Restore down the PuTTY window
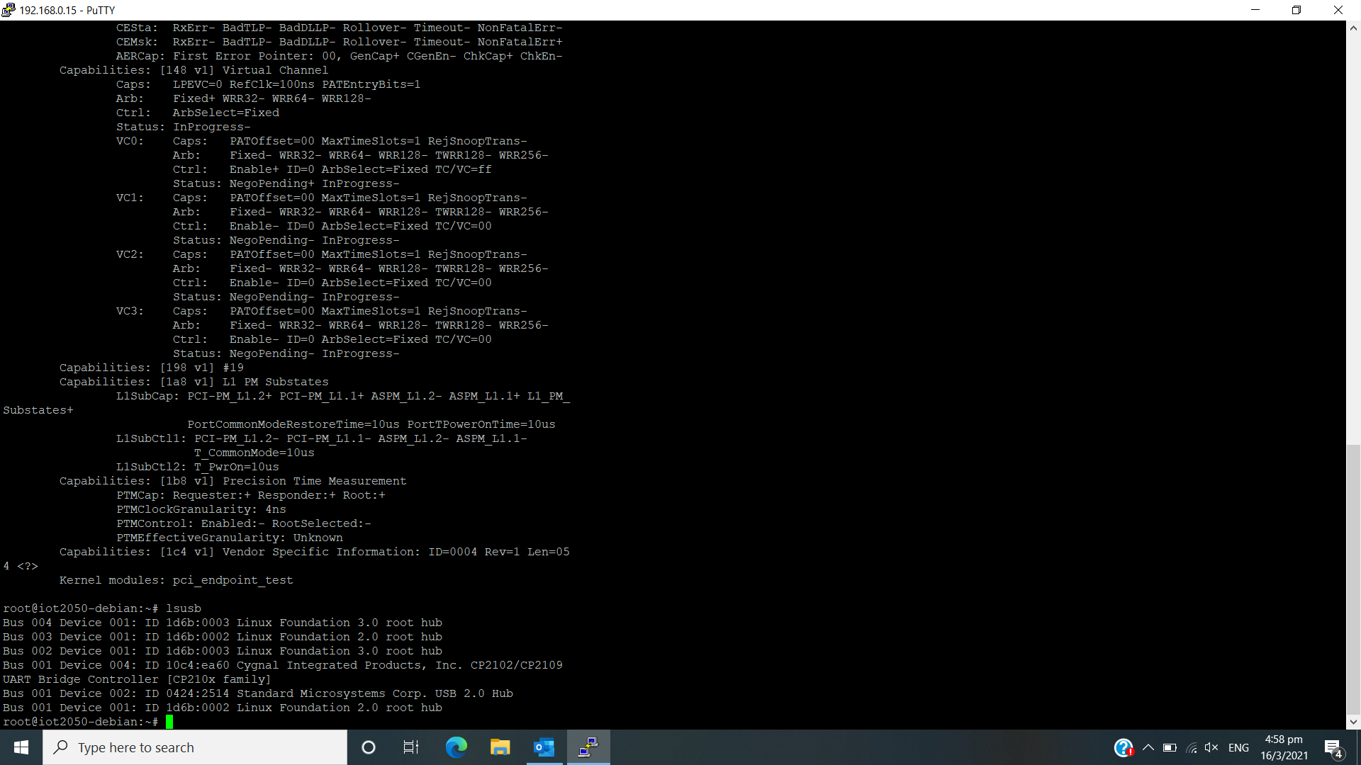 1296,10
